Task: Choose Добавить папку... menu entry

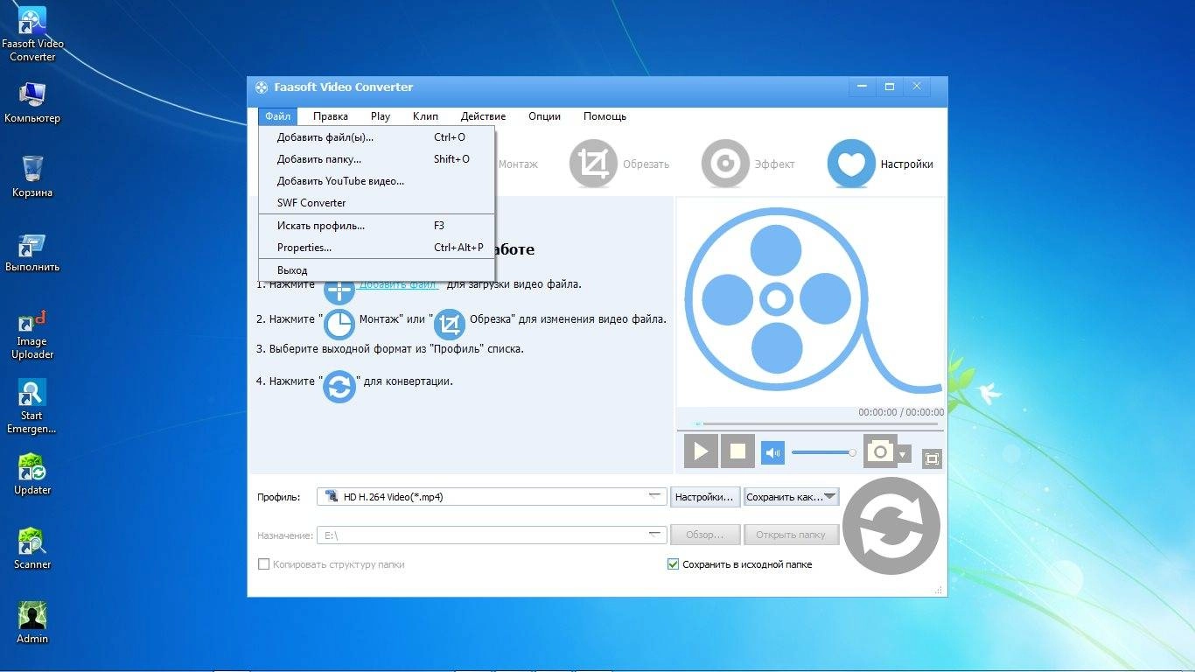Action: tap(377, 159)
